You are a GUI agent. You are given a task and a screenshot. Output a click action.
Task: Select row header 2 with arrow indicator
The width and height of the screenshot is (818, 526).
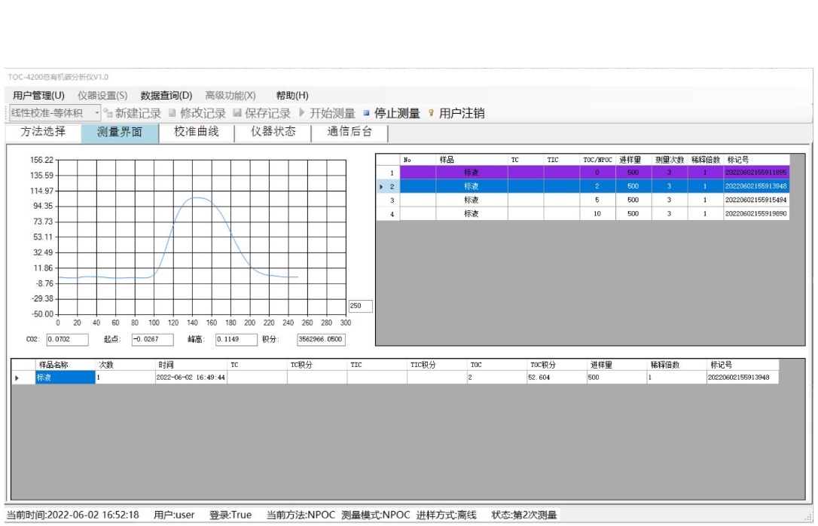[x=388, y=186]
